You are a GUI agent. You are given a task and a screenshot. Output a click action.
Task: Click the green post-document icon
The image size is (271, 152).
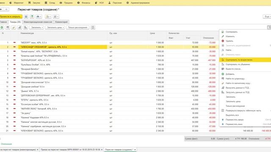pyautogui.click(x=32, y=16)
